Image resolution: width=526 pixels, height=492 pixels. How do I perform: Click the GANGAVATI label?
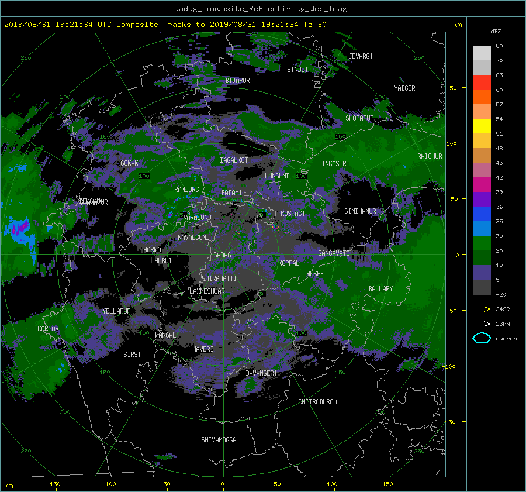click(x=334, y=253)
